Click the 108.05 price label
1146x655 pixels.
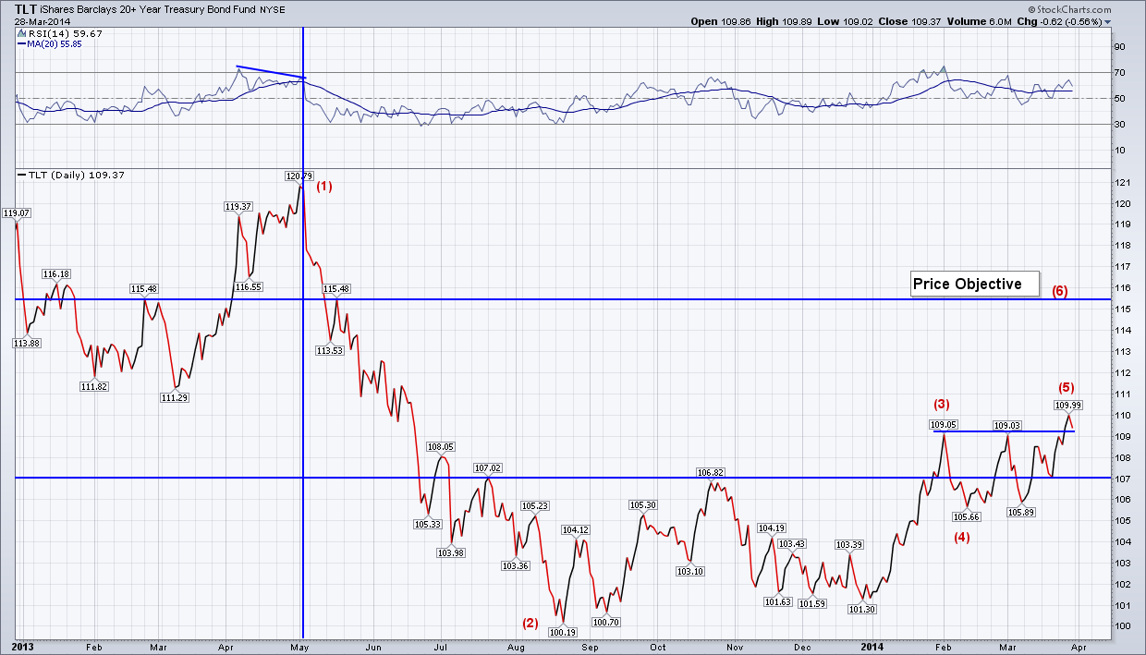pos(441,446)
